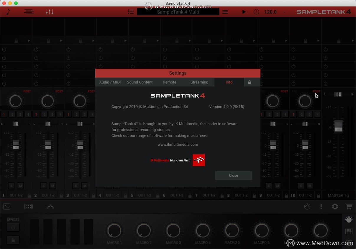Click the padlock beside channel 10's OUT 1-2
The width and height of the screenshot is (356, 249).
tap(318, 195)
